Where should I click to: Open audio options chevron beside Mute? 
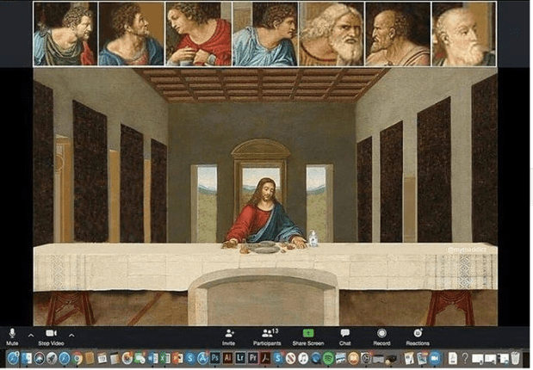click(x=31, y=336)
